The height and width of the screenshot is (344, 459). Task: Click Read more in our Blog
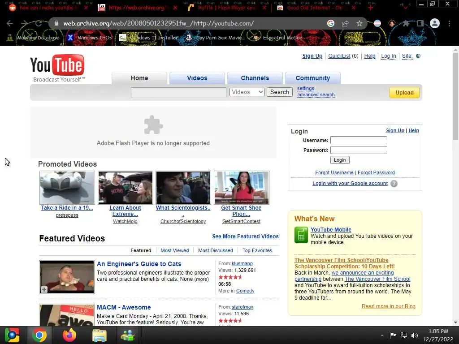[389, 306]
